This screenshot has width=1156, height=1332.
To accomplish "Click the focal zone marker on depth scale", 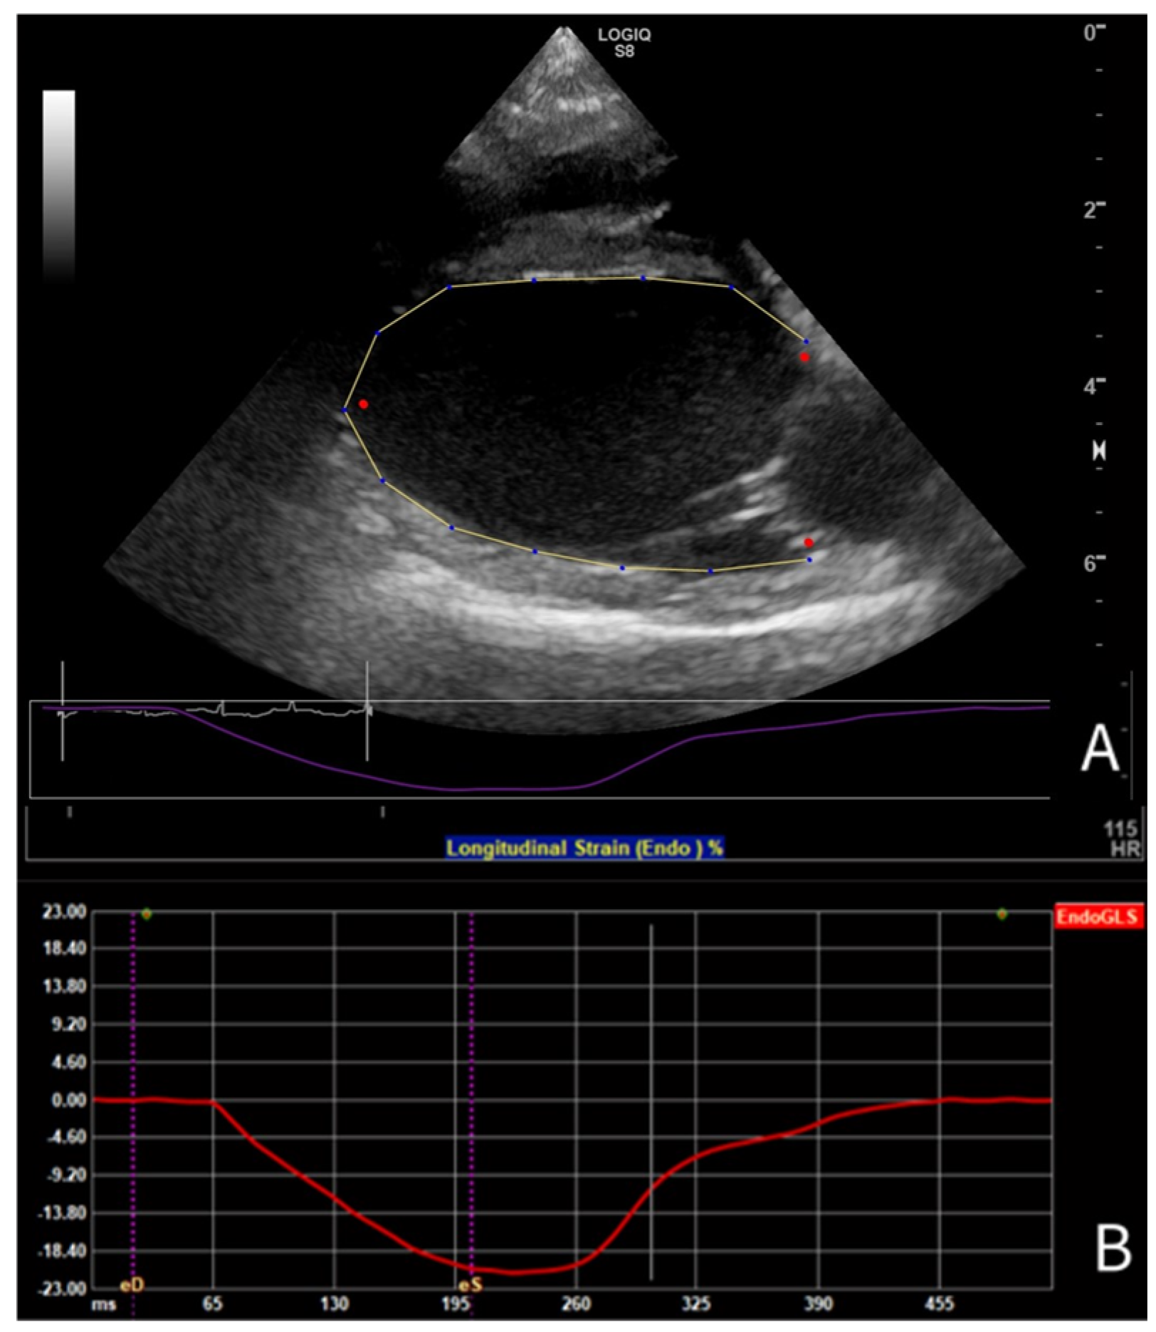I will (x=1099, y=451).
